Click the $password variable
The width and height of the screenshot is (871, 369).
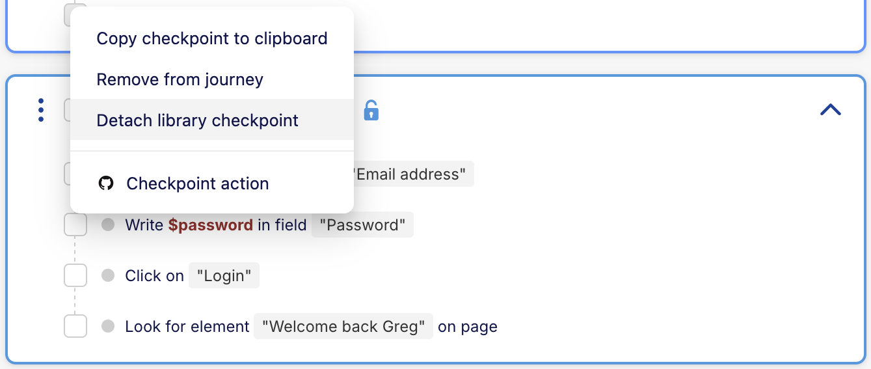[210, 225]
